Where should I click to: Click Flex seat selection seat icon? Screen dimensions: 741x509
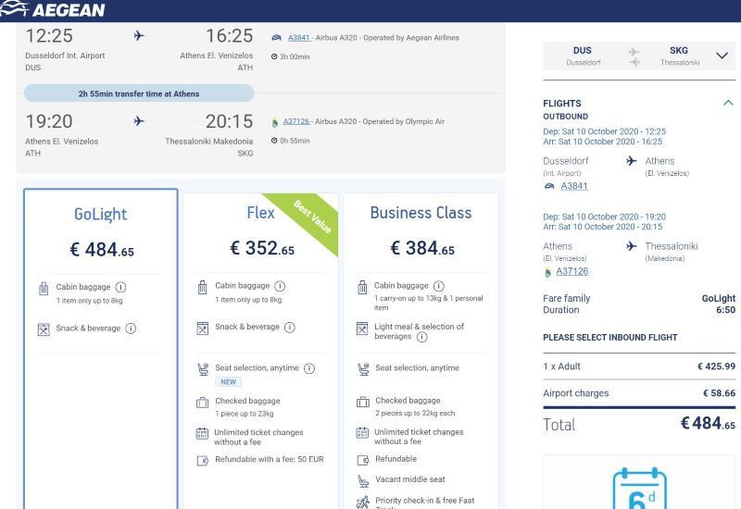coord(203,368)
